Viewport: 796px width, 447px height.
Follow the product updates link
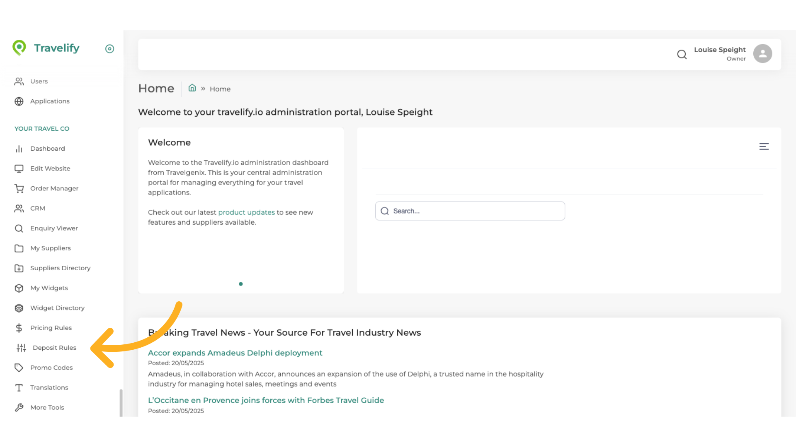tap(246, 212)
